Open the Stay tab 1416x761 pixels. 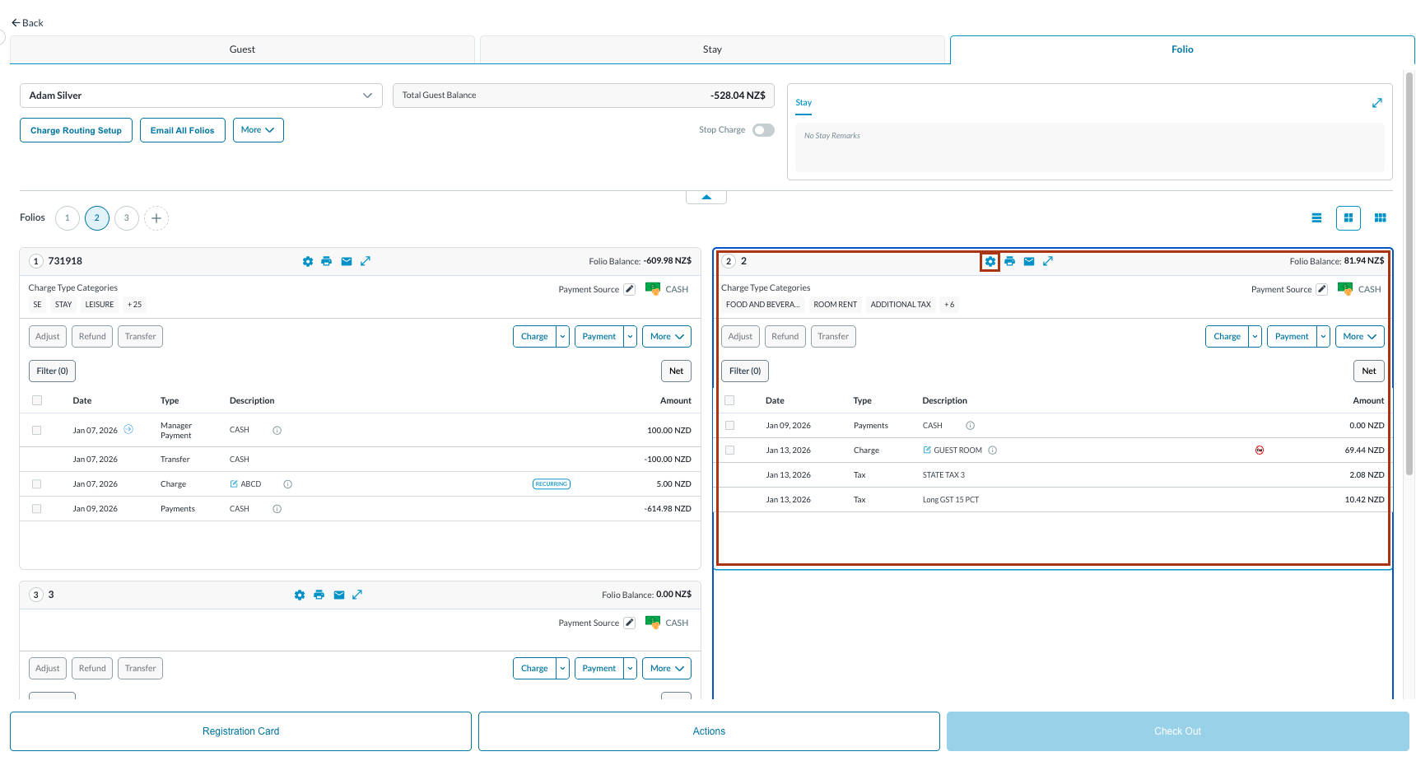(x=712, y=49)
